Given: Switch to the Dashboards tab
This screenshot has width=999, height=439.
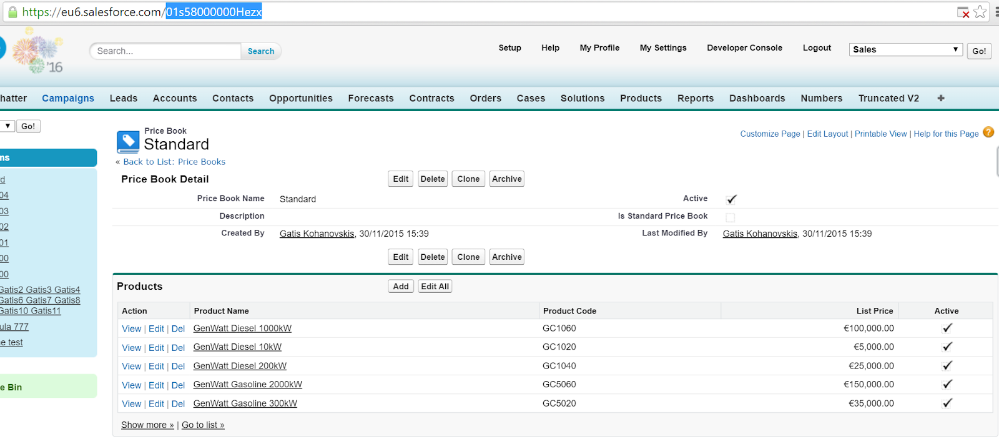Looking at the screenshot, I should tap(757, 98).
